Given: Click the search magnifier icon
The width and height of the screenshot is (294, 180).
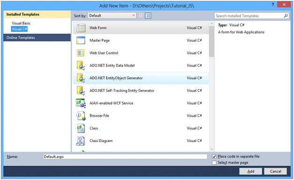Looking at the screenshot, I should [286, 16].
